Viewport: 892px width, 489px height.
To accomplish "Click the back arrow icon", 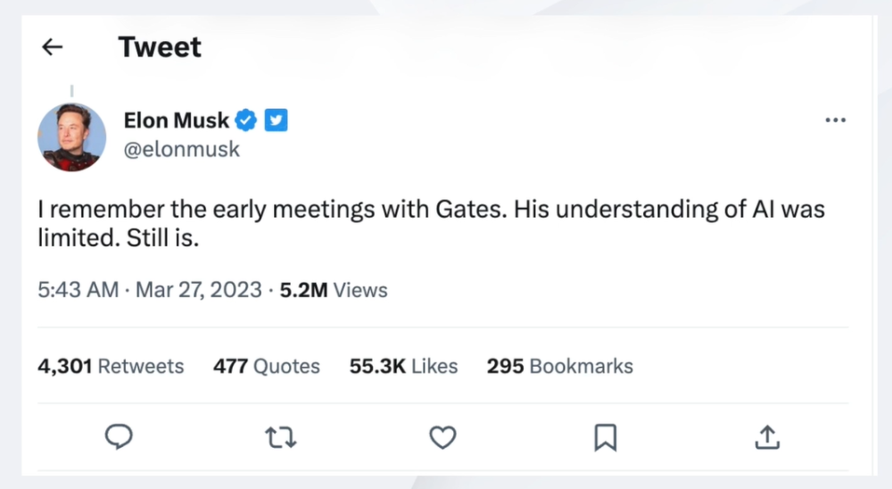I will point(53,47).
